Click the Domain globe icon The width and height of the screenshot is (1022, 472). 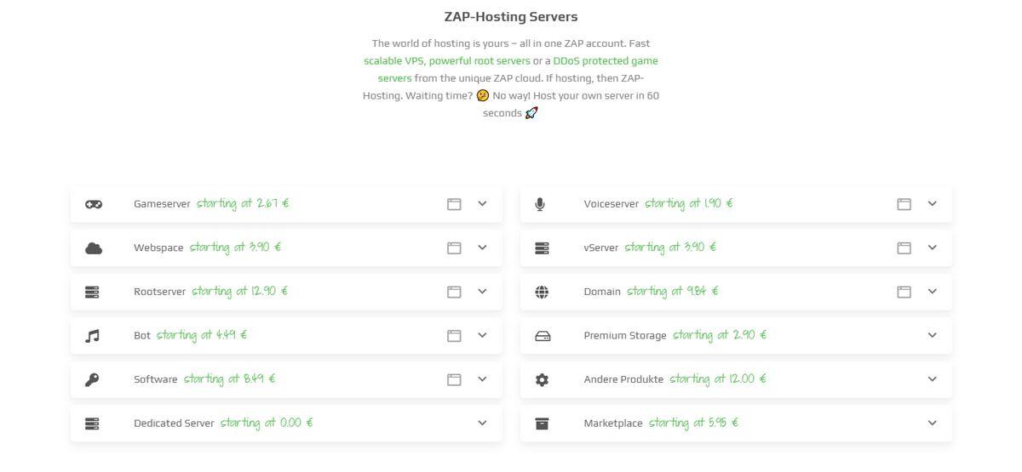542,292
